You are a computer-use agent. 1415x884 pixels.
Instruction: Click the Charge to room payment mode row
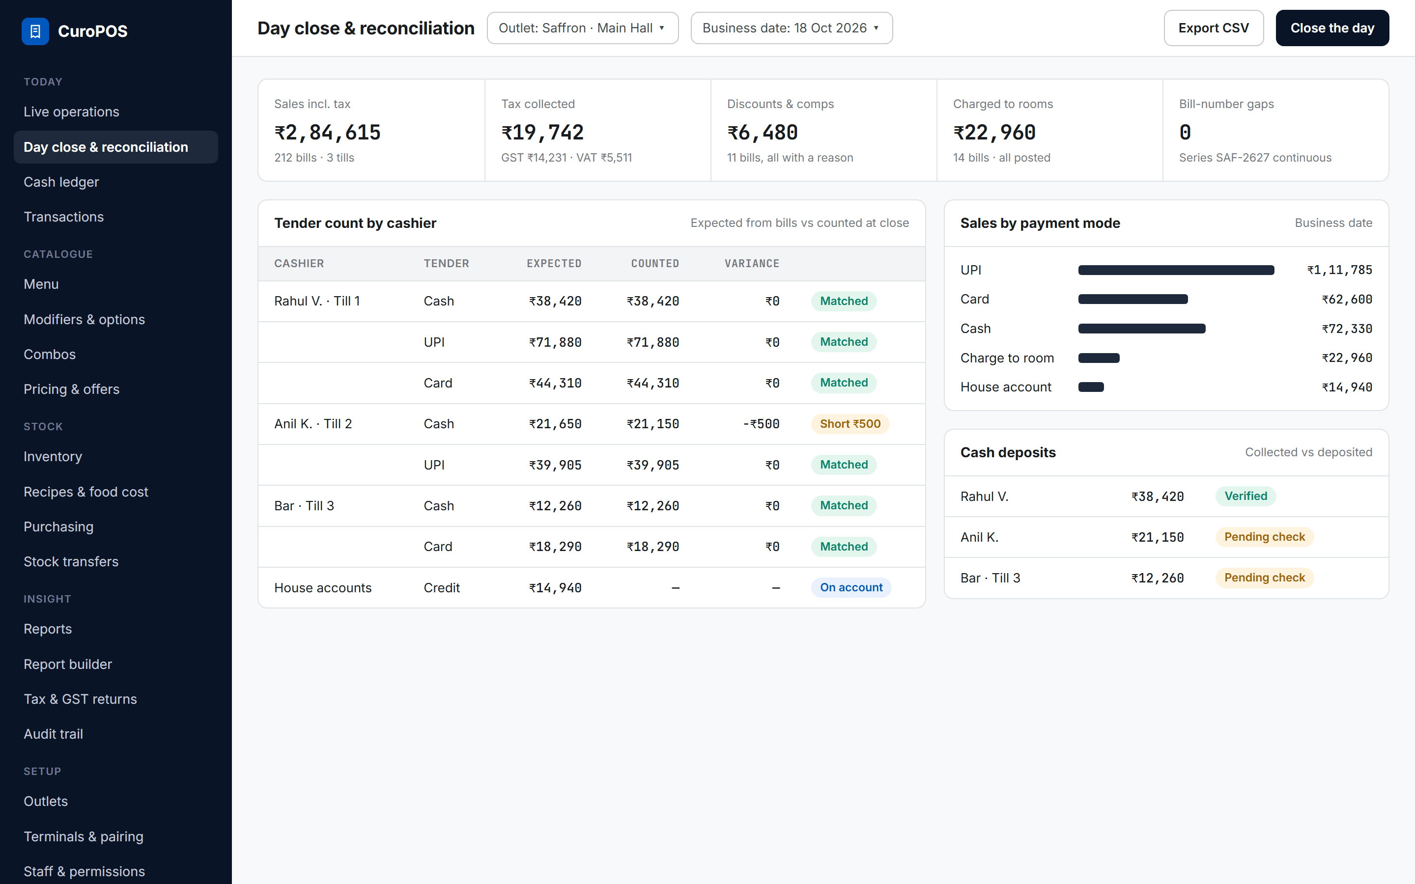click(x=1166, y=358)
